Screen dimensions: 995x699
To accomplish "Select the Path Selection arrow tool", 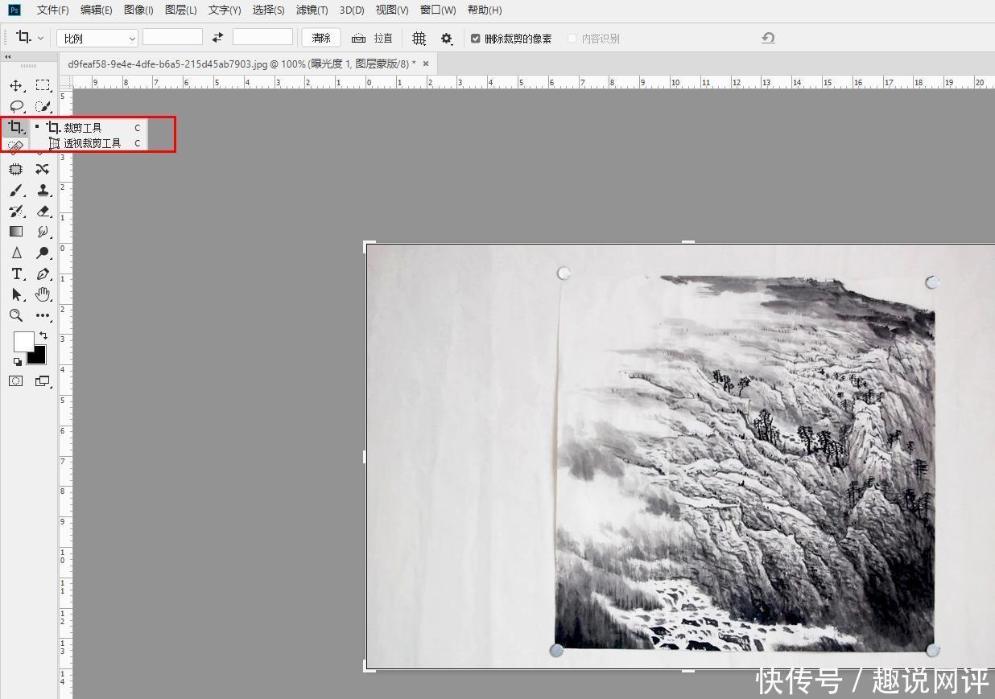I will pyautogui.click(x=16, y=294).
